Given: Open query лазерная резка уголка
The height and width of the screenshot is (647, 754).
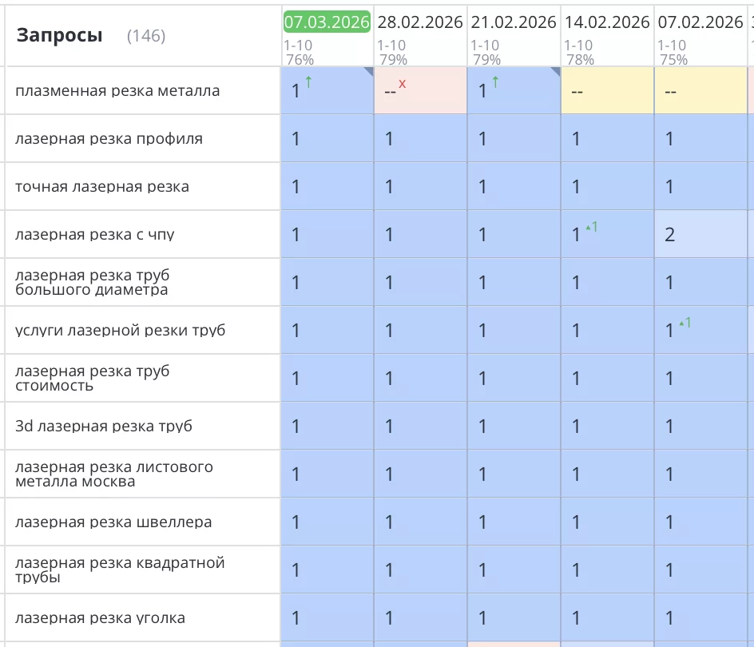Looking at the screenshot, I should point(100,618).
